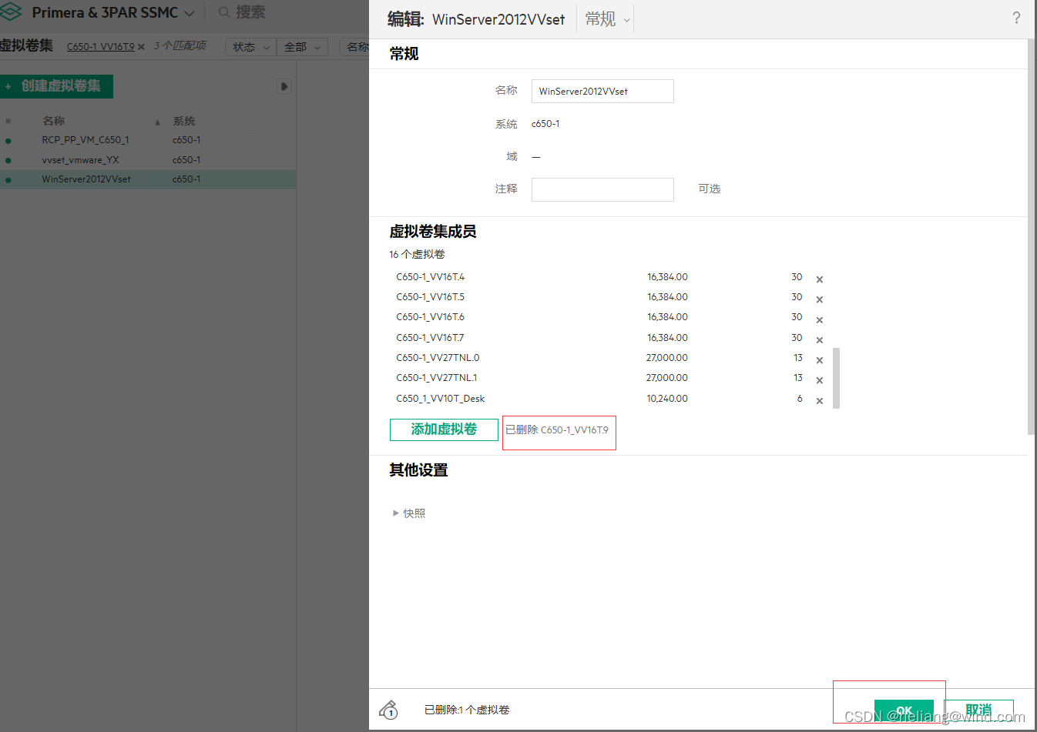Remove C650-1_VV27TNL.0 from set
Image resolution: width=1037 pixels, height=732 pixels.
(x=820, y=360)
